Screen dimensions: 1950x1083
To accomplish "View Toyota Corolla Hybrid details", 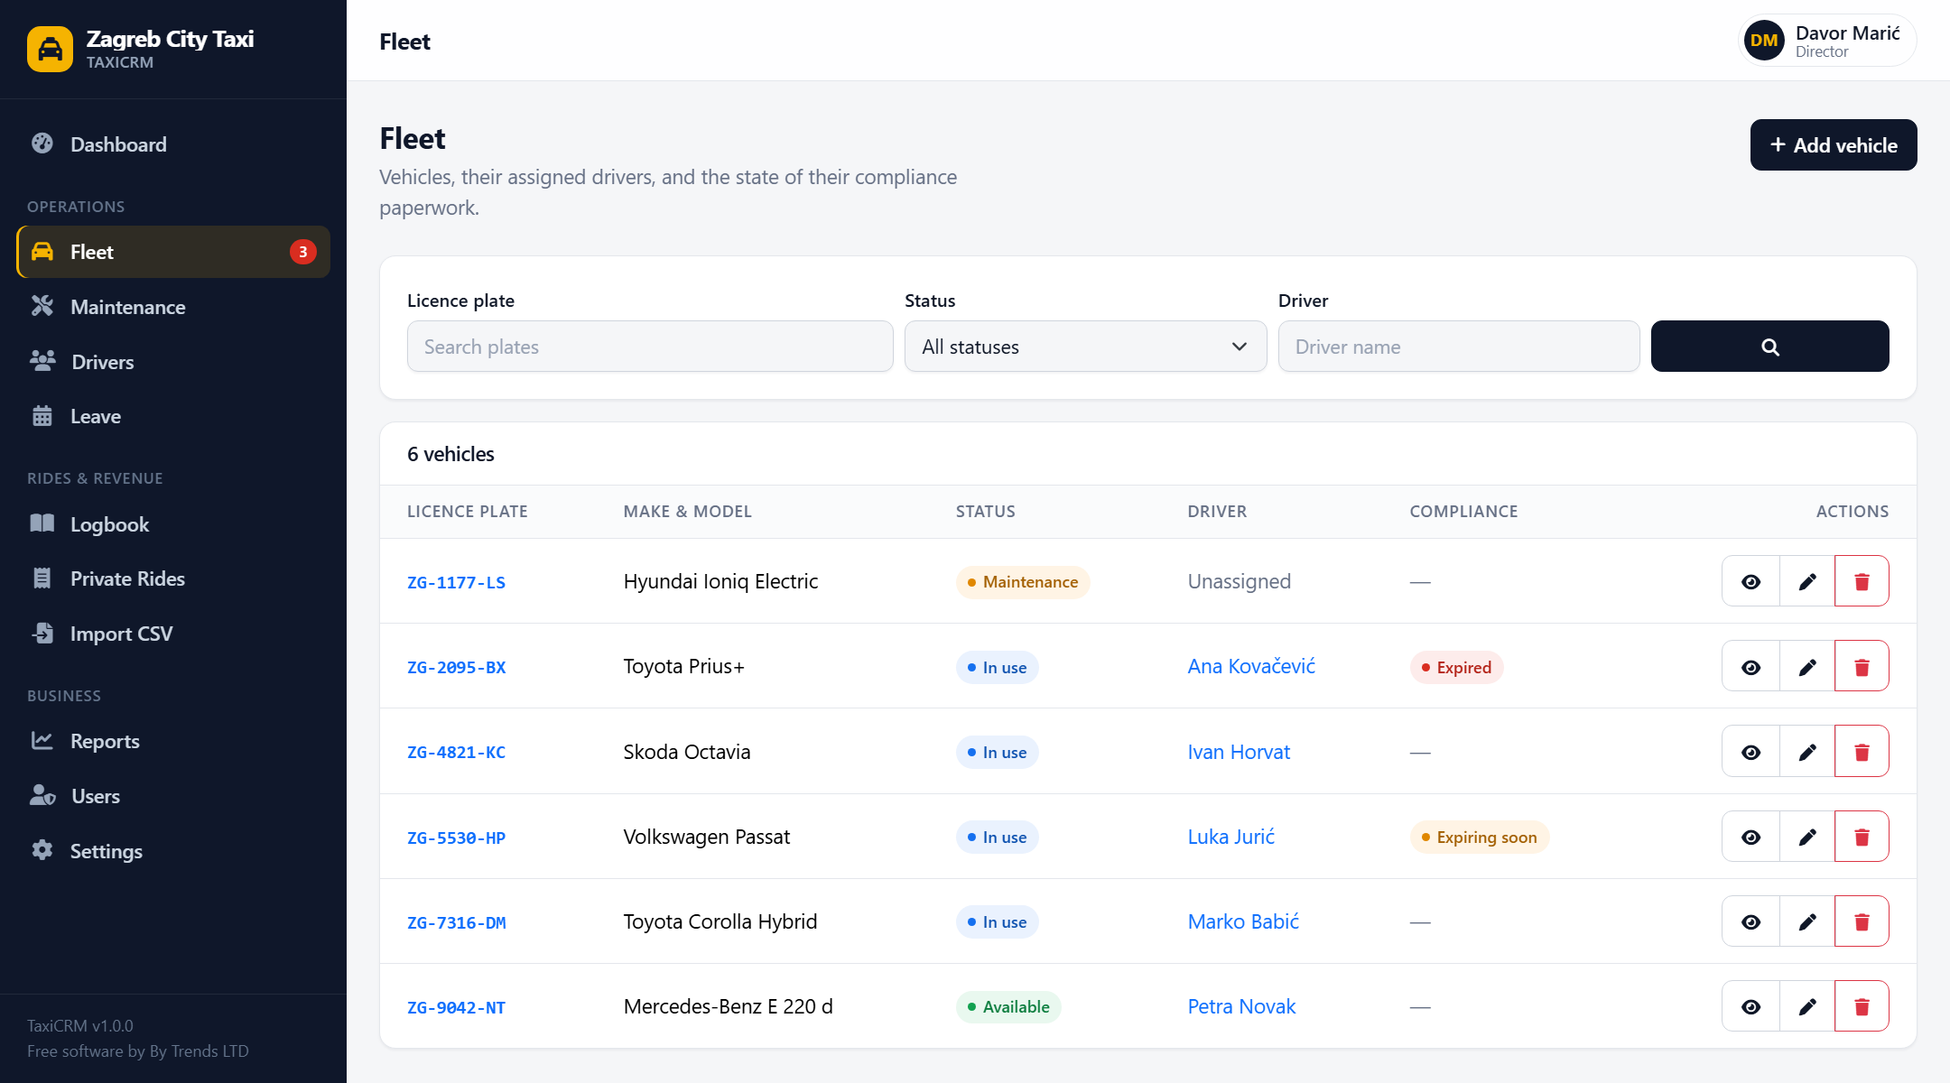I will (x=1750, y=921).
